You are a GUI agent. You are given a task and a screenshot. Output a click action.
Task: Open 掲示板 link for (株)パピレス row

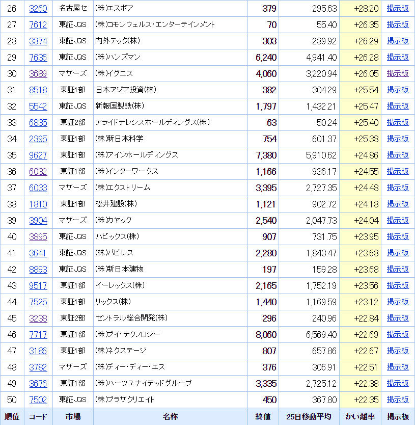tap(398, 253)
